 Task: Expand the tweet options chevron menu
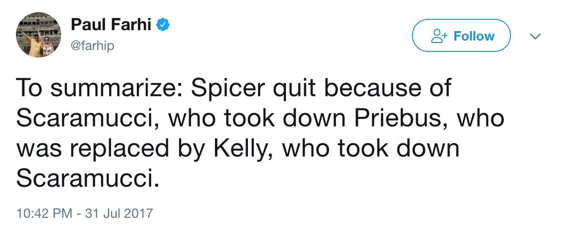535,36
